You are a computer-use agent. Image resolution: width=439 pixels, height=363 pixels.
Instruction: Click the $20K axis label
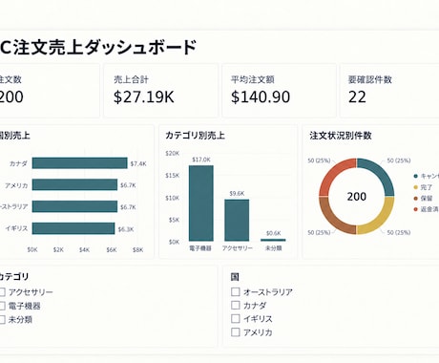pyautogui.click(x=173, y=154)
